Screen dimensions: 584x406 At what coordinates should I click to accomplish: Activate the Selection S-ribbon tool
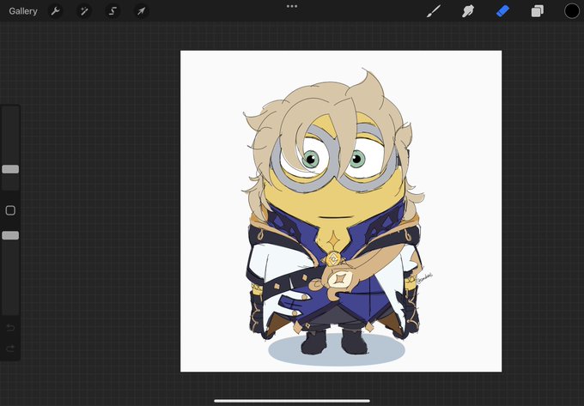113,11
